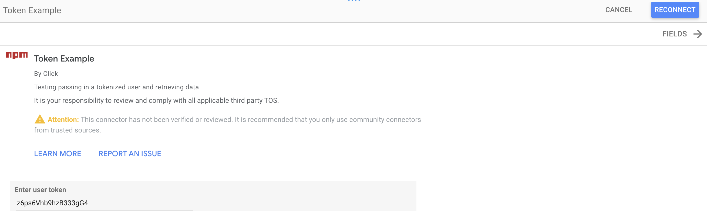707x211 pixels.
Task: Click the orange 'Attention:' label
Action: tap(63, 120)
